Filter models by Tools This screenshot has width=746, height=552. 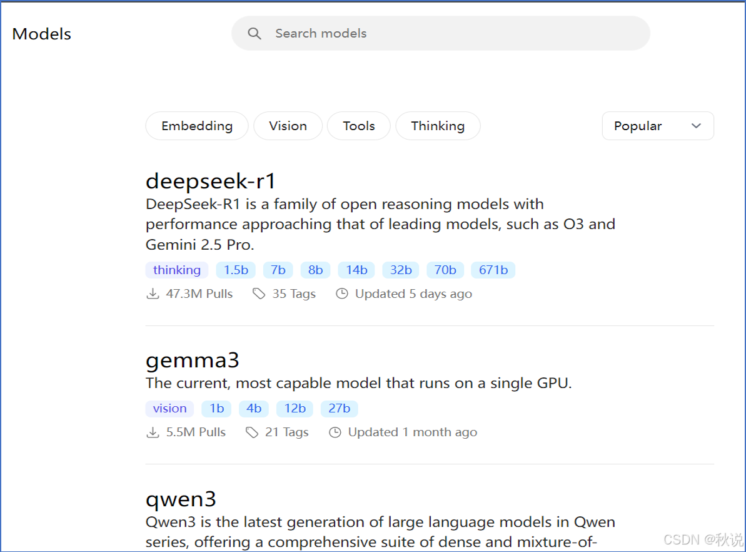(359, 126)
